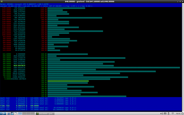
Task: Click the ask volume 84.87298734
Action: click(20, 50)
